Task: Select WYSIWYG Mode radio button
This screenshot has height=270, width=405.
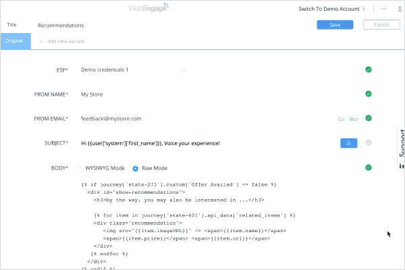Action: [80, 168]
